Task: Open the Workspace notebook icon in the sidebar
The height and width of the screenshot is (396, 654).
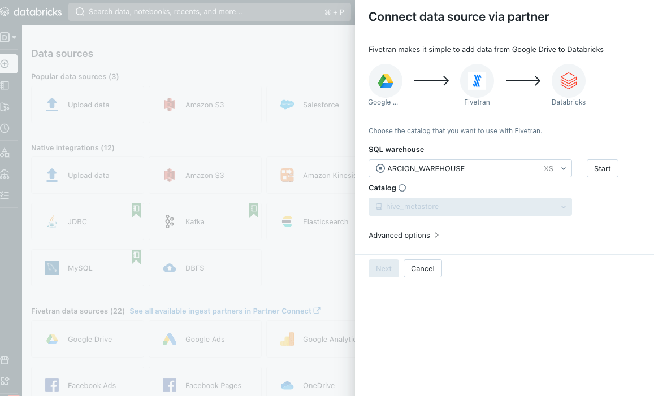Action: tap(5, 85)
